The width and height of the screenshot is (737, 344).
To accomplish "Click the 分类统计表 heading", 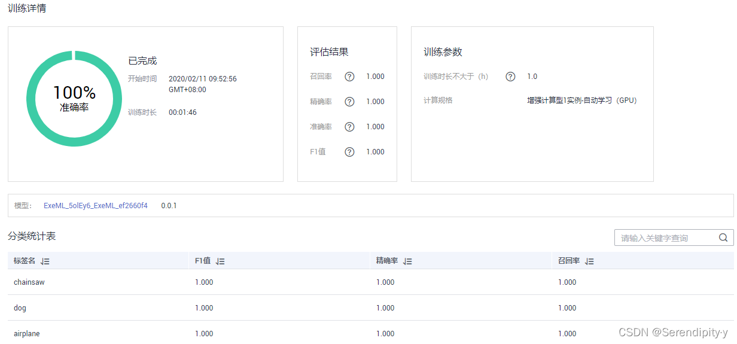I will pyautogui.click(x=32, y=236).
